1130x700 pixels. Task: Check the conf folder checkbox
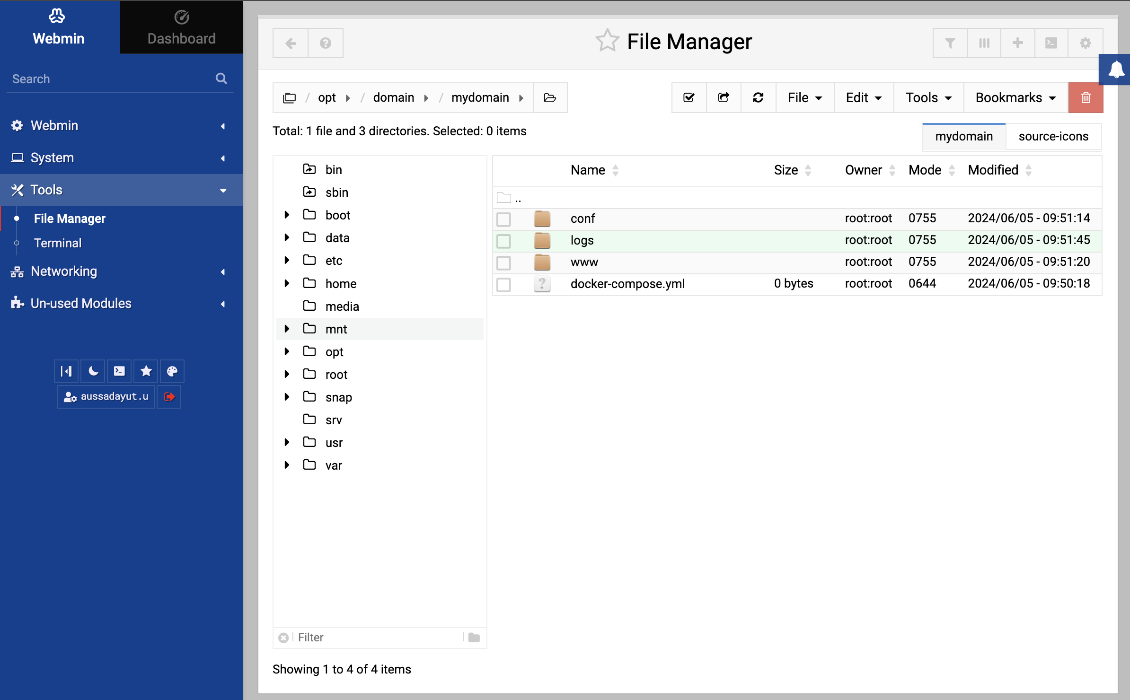pyautogui.click(x=503, y=219)
